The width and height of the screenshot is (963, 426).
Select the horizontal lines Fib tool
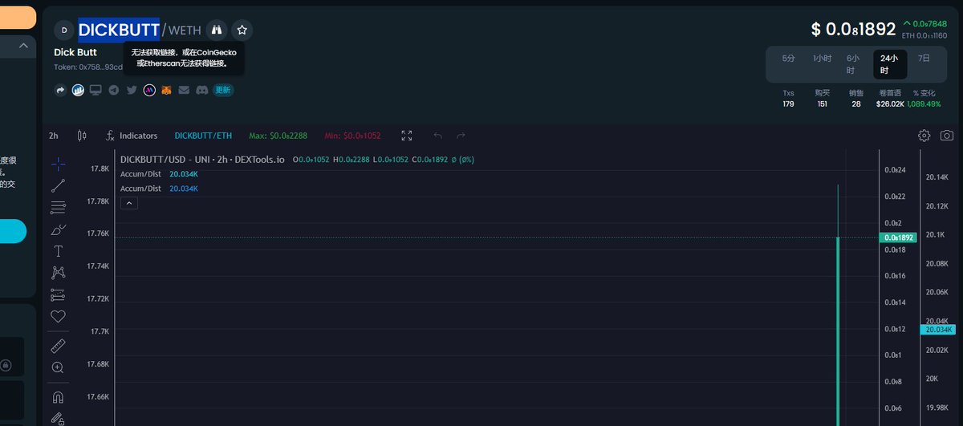point(58,208)
